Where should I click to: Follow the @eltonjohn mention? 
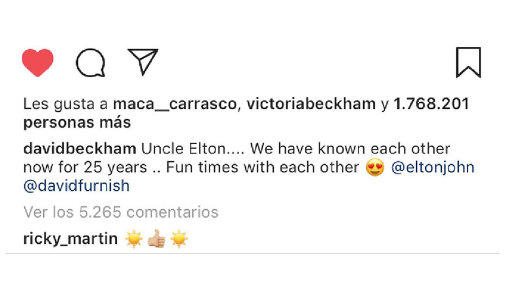tap(432, 167)
